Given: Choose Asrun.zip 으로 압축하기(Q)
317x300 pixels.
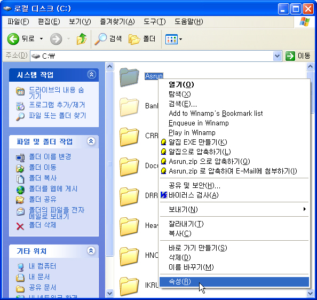Looking at the screenshot, I should click(x=234, y=162).
